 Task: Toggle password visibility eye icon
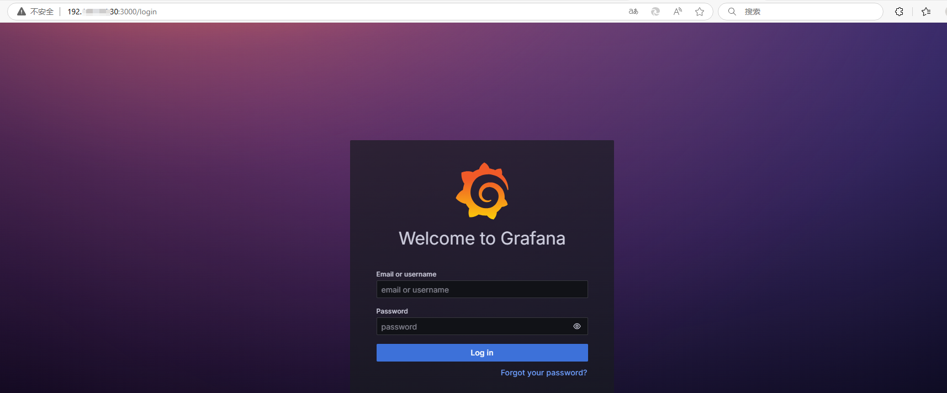click(577, 326)
